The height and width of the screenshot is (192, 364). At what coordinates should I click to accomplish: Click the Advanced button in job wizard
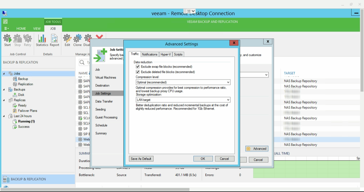click(x=257, y=149)
